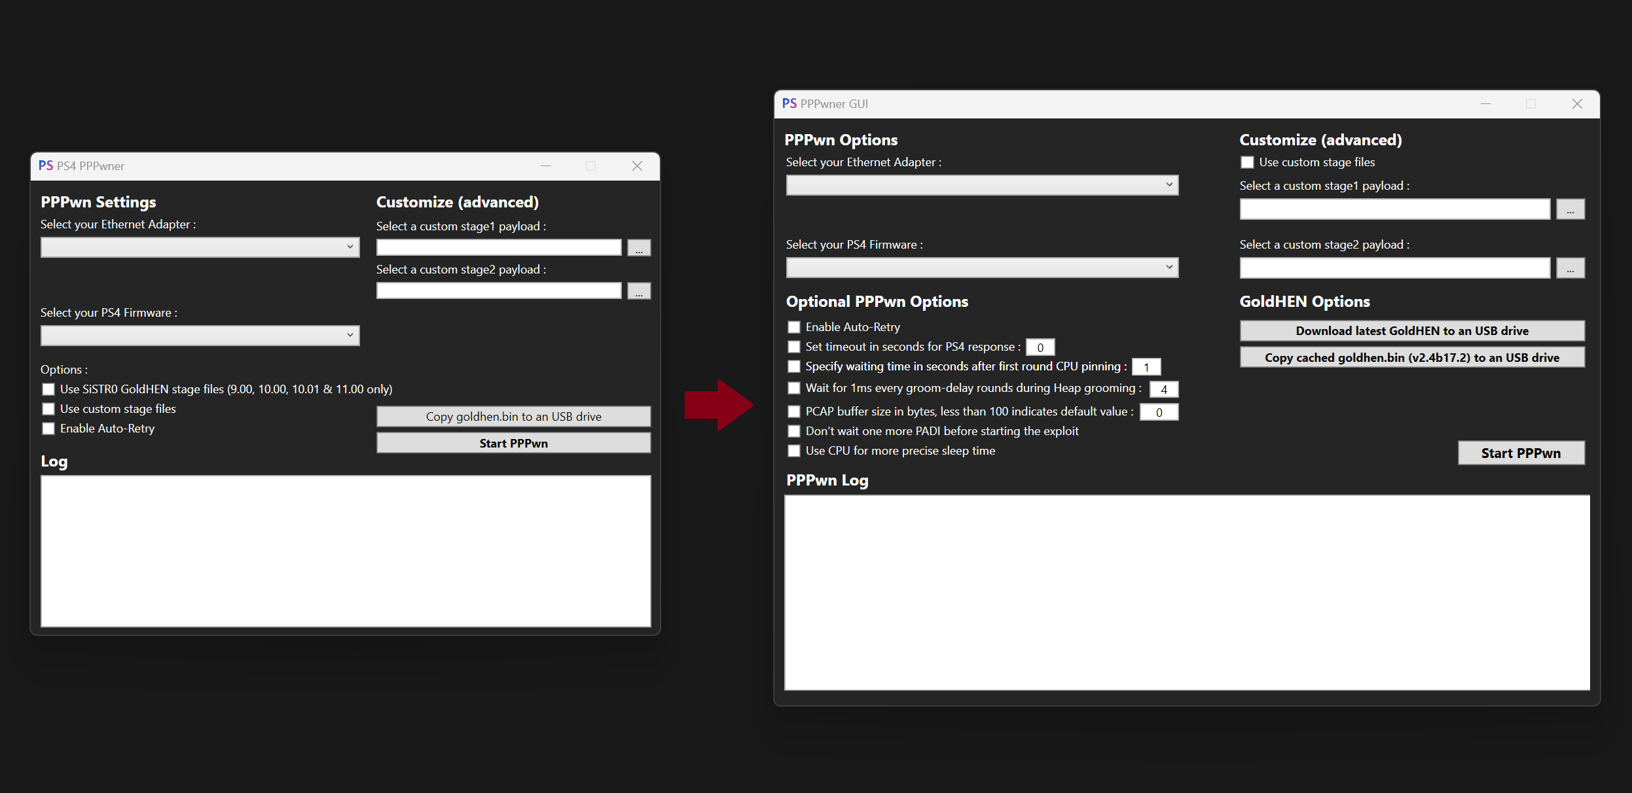Click the Optional PPPwn Options heading
Screen dimensions: 1632x793
(x=877, y=302)
